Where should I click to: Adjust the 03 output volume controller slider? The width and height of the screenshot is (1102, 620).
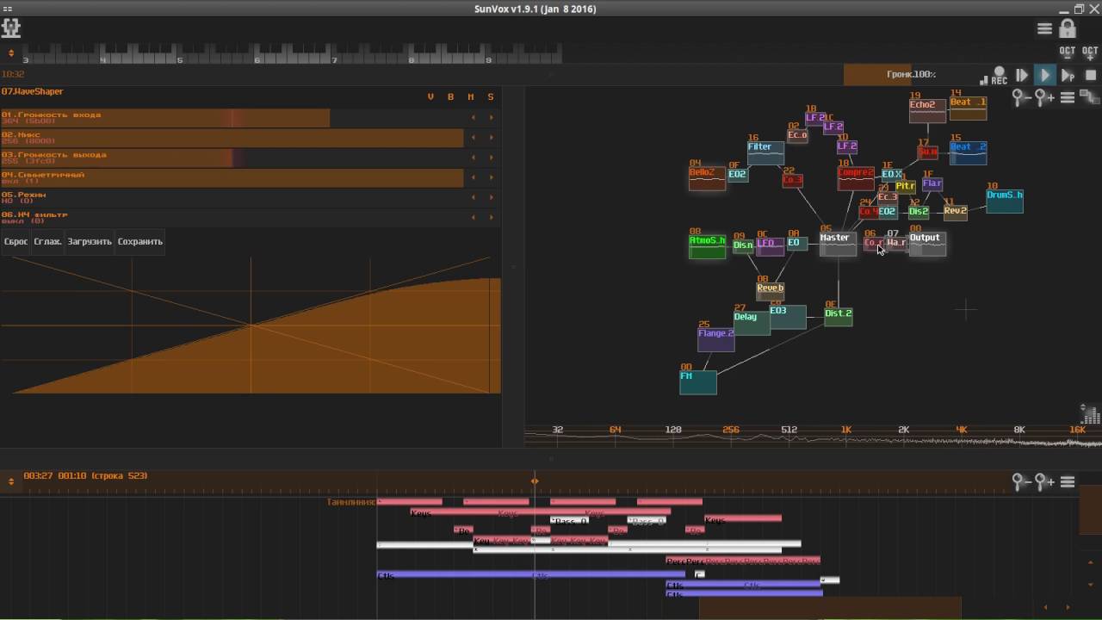(232, 158)
